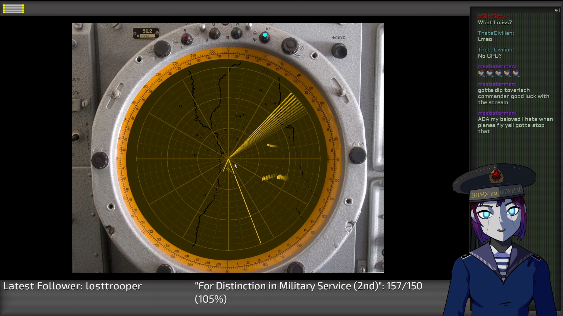Click the radar scope center origin
The width and height of the screenshot is (563, 316).
pos(228,159)
